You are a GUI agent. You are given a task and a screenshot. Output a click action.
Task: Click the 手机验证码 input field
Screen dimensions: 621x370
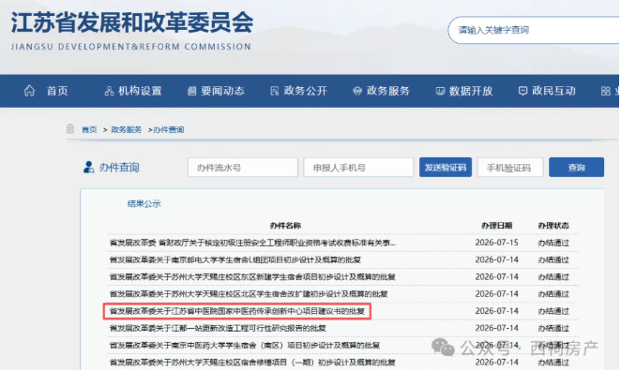coord(510,168)
